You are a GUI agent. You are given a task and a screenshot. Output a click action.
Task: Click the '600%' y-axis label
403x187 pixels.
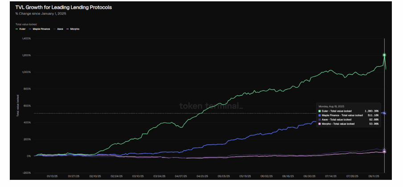click(28, 106)
